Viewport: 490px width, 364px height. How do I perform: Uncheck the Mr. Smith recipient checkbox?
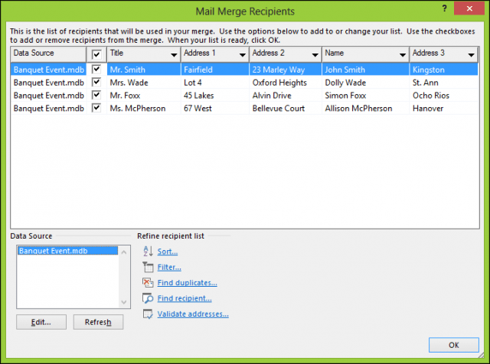pyautogui.click(x=96, y=70)
